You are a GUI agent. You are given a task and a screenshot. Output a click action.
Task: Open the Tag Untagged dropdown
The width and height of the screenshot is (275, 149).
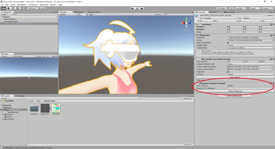point(220,18)
